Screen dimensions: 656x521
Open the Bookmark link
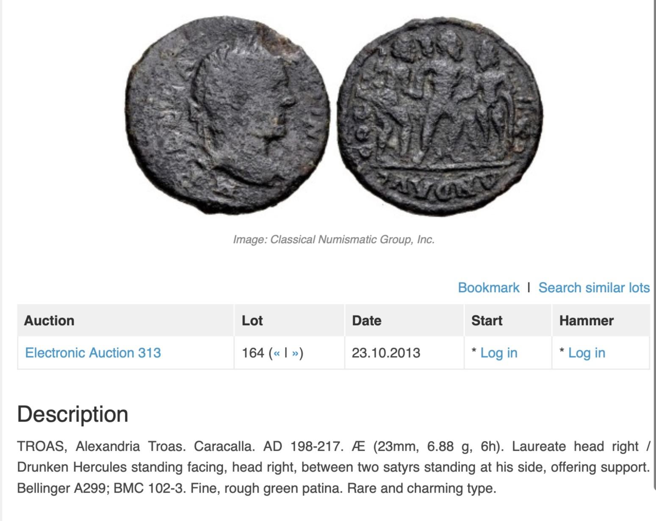(x=488, y=288)
